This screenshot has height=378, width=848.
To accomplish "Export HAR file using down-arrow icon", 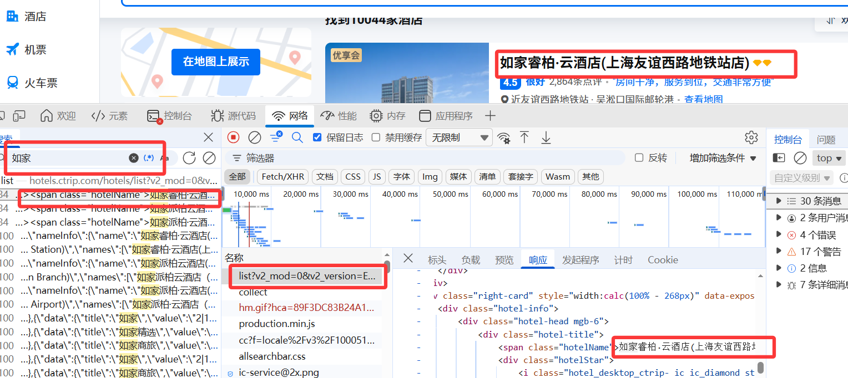I will pos(546,137).
